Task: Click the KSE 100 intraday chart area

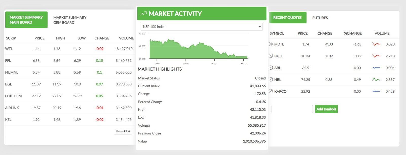Action: (x=198, y=49)
